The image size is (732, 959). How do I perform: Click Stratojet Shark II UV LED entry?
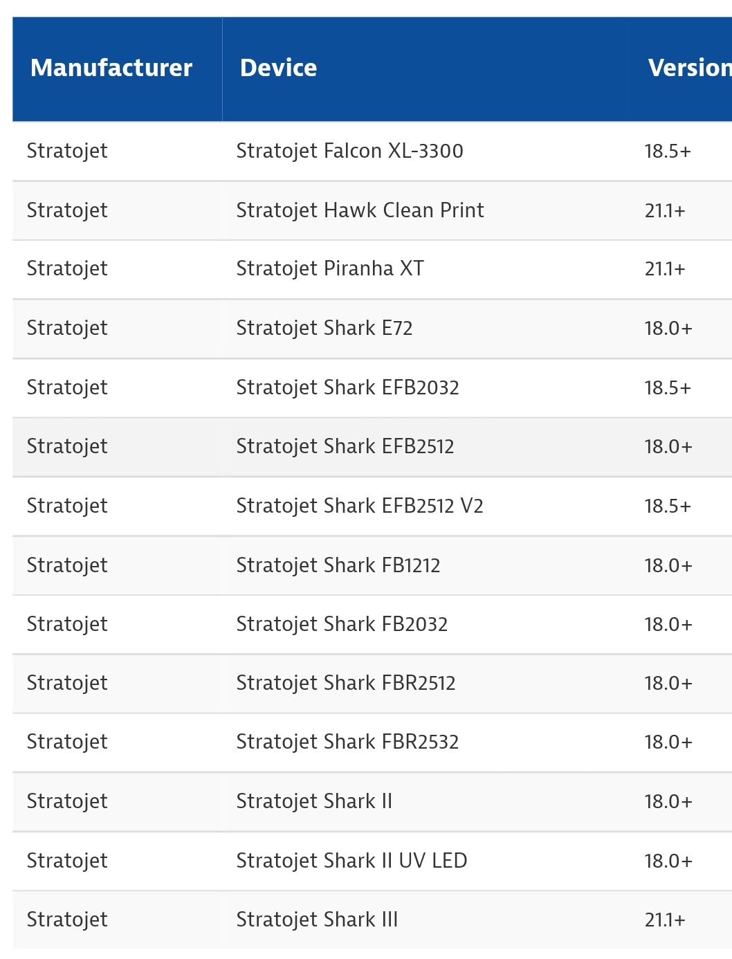351,861
